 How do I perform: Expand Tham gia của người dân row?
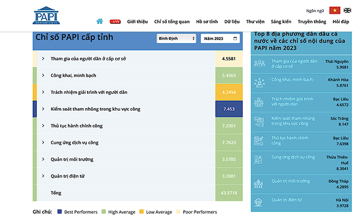click(43, 59)
